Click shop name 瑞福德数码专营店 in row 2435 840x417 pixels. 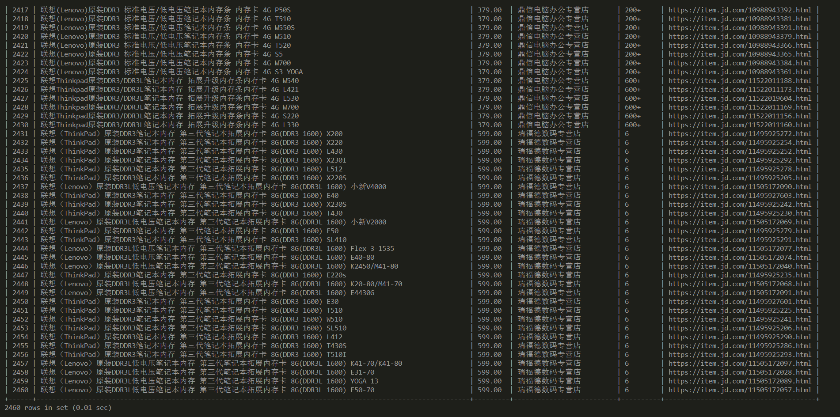(x=549, y=169)
